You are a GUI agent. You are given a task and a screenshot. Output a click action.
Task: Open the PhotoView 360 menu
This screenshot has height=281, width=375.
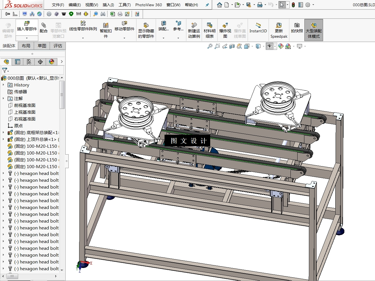point(149,5)
